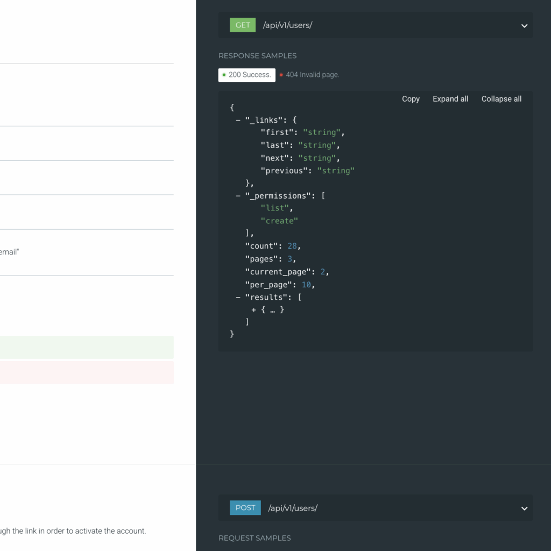Click the GET /api/v1/users/ path text
Viewport: 551px width, 551px height.
pos(287,25)
